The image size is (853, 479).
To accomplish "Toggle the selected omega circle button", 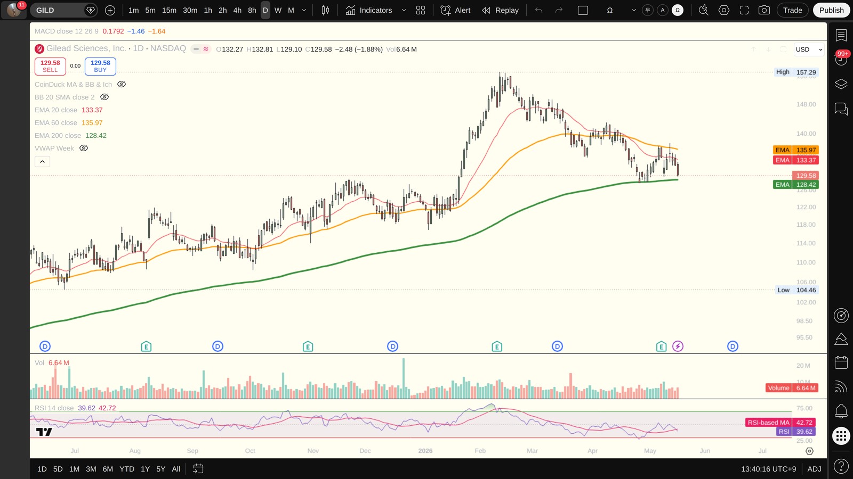I will 678,10.
